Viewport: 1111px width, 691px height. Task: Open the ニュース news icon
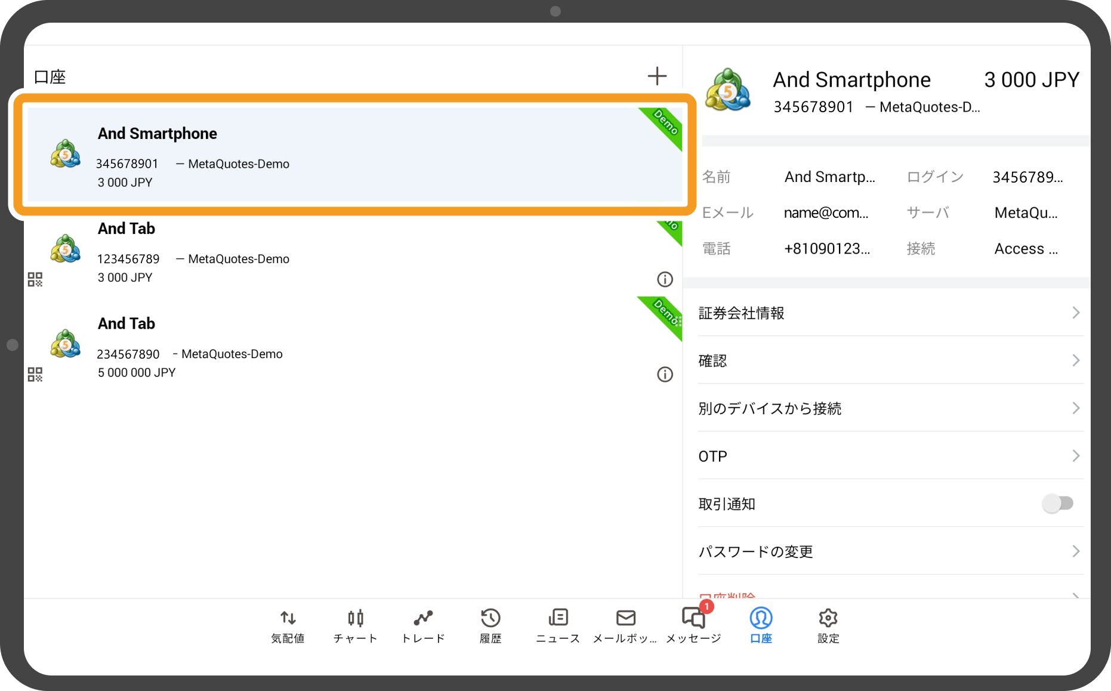(558, 625)
